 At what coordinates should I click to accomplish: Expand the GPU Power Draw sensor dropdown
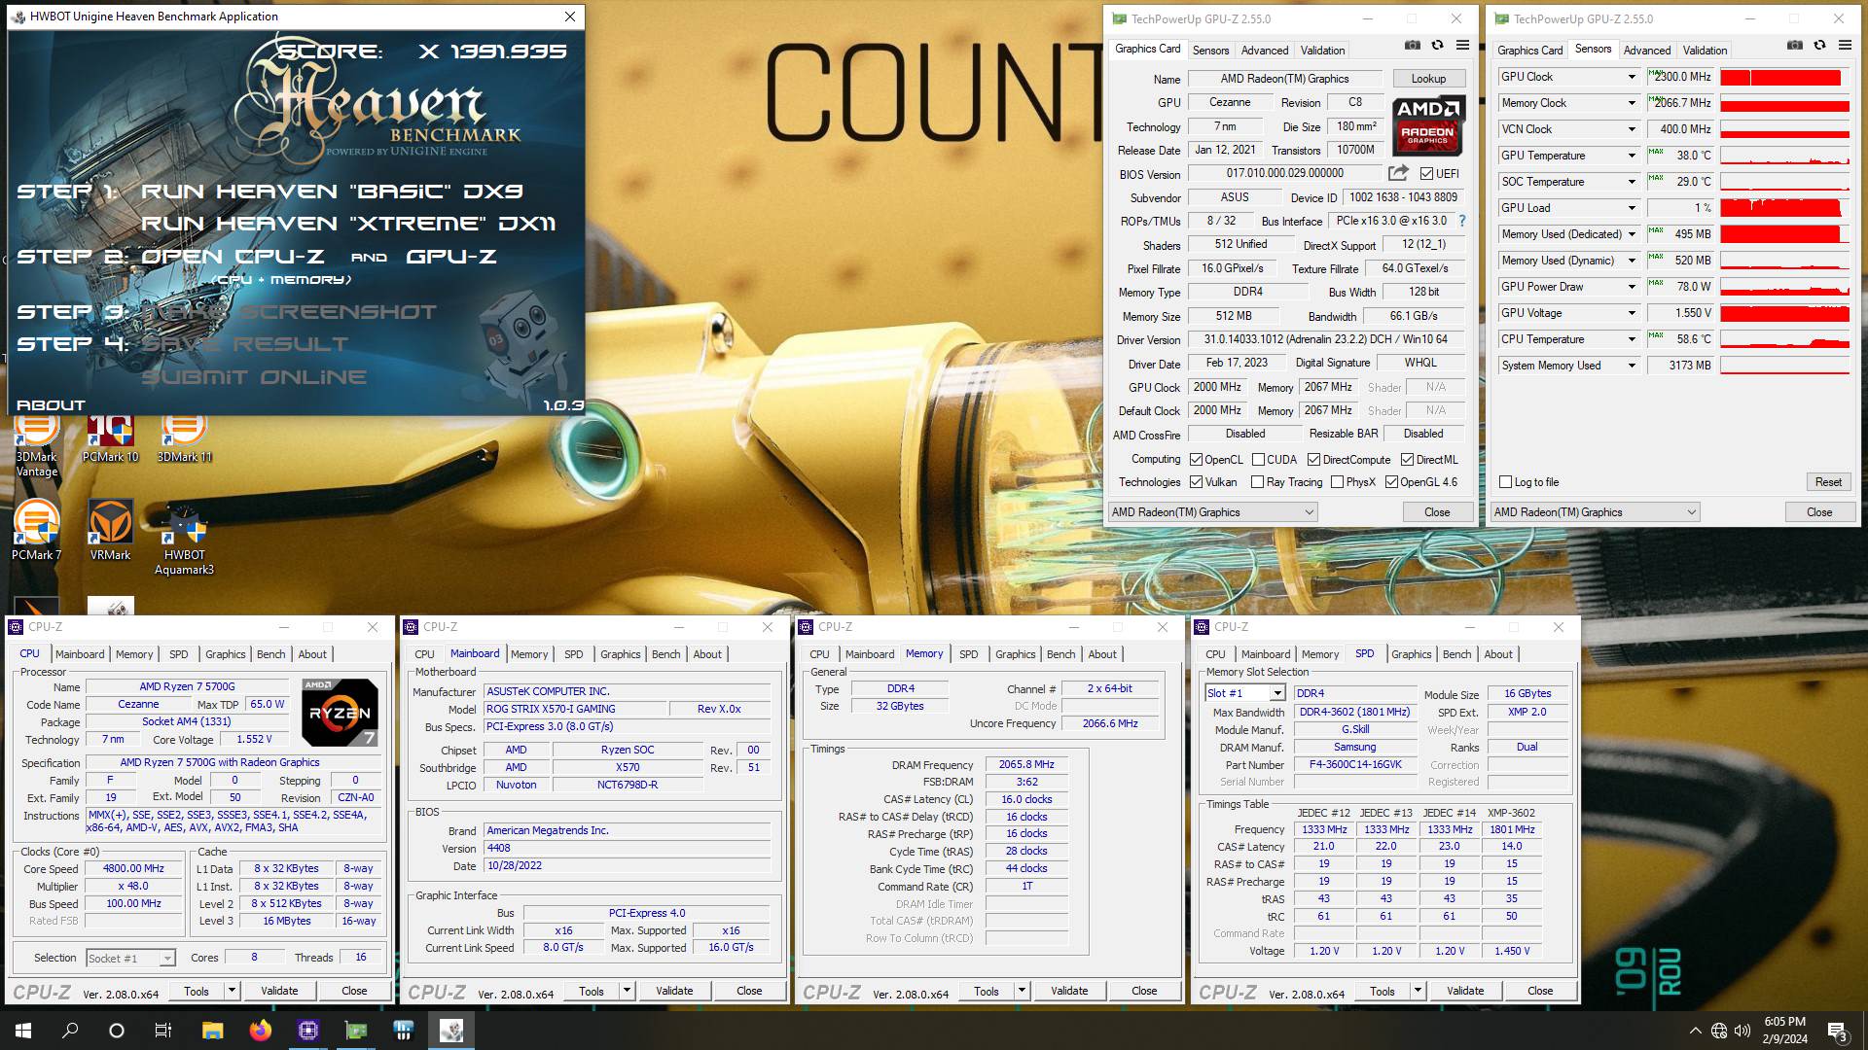click(x=1632, y=287)
